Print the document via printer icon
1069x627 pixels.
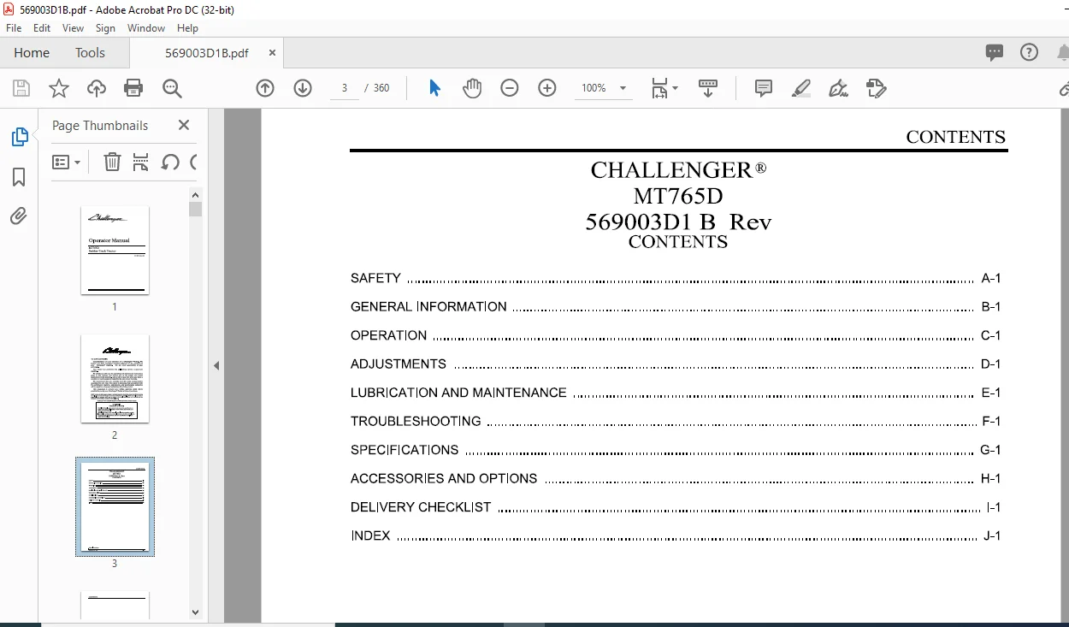pos(133,88)
